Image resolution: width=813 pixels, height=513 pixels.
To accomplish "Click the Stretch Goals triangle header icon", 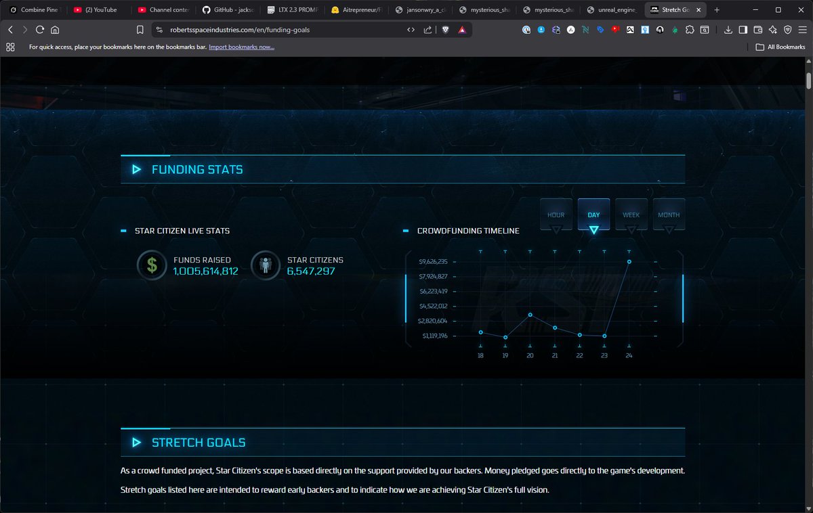I will tap(137, 443).
